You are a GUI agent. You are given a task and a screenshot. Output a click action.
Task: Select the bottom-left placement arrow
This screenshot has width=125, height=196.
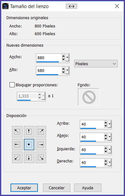[17, 157]
